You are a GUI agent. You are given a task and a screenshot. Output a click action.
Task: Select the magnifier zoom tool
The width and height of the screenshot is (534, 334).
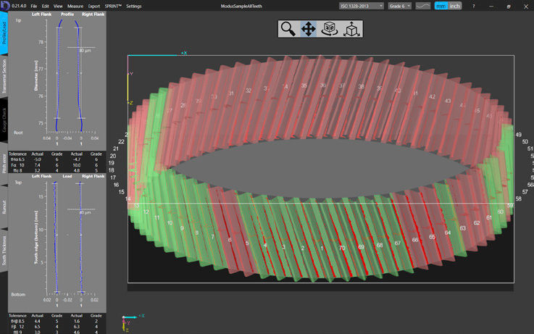[x=288, y=29]
